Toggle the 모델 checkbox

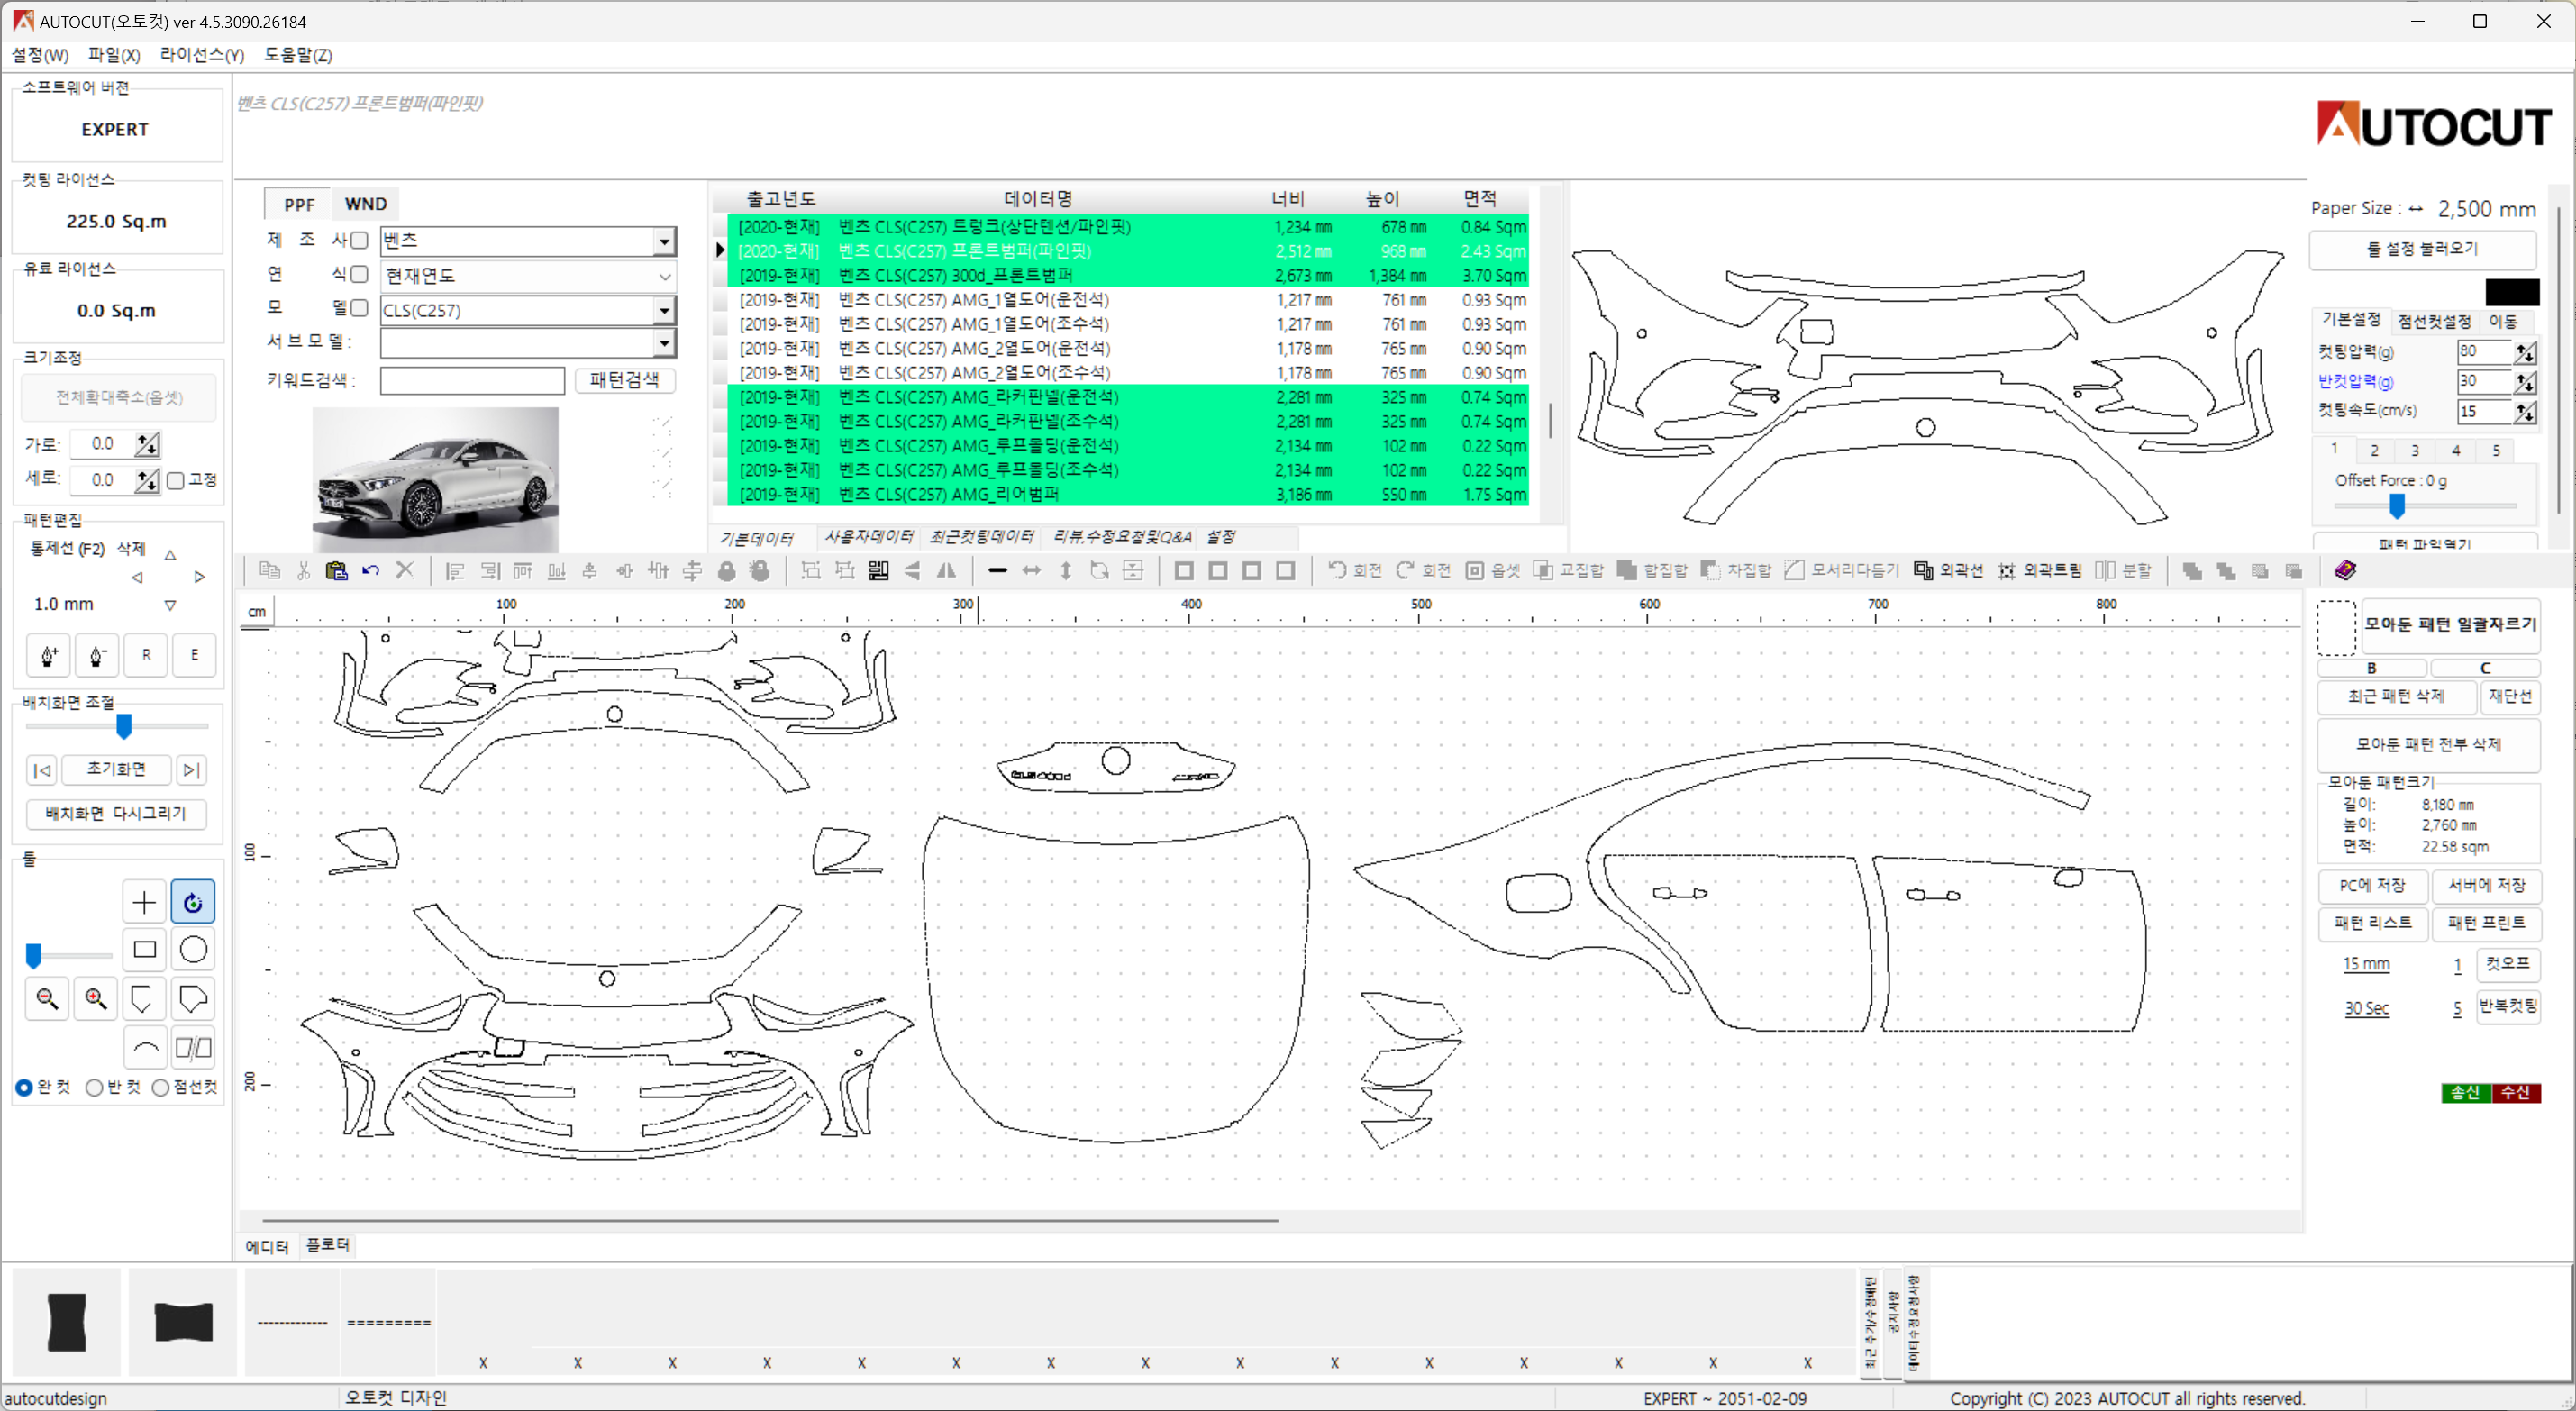coord(360,308)
